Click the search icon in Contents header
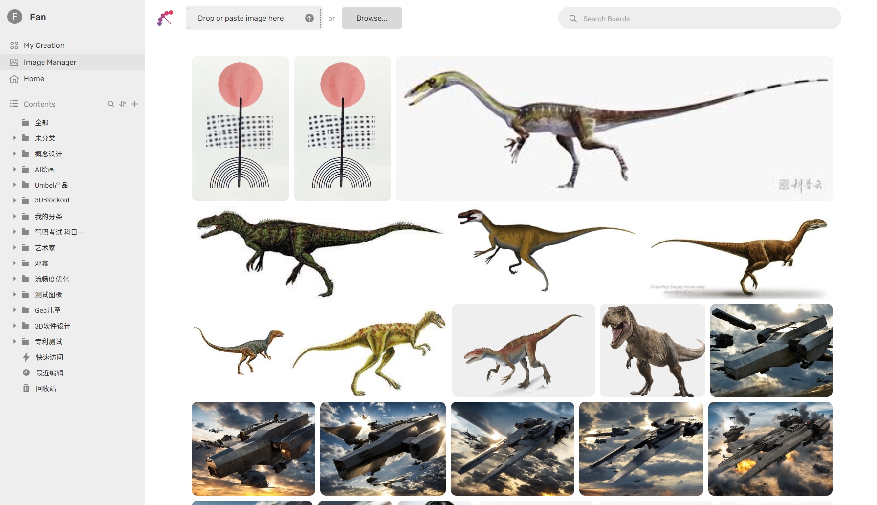The width and height of the screenshot is (877, 505). (110, 104)
